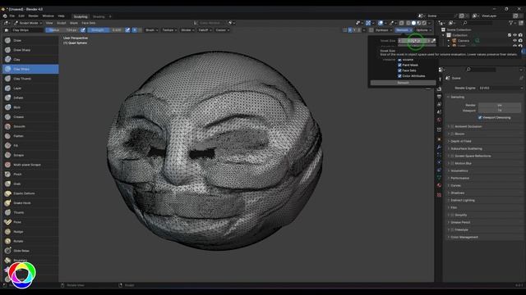
Task: Open the Mask header menu
Action: click(74, 23)
